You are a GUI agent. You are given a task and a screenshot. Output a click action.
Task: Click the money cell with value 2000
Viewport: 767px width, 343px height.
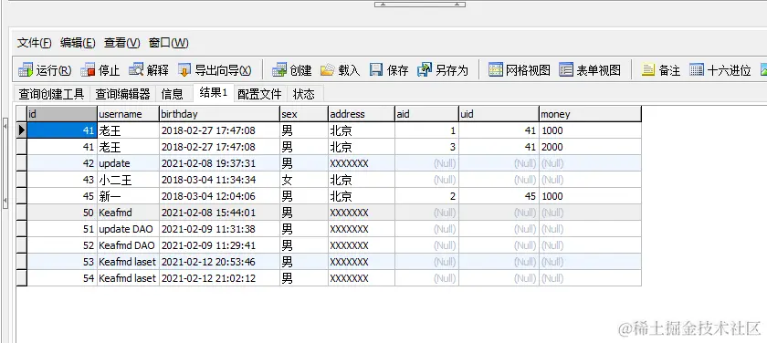click(x=590, y=147)
